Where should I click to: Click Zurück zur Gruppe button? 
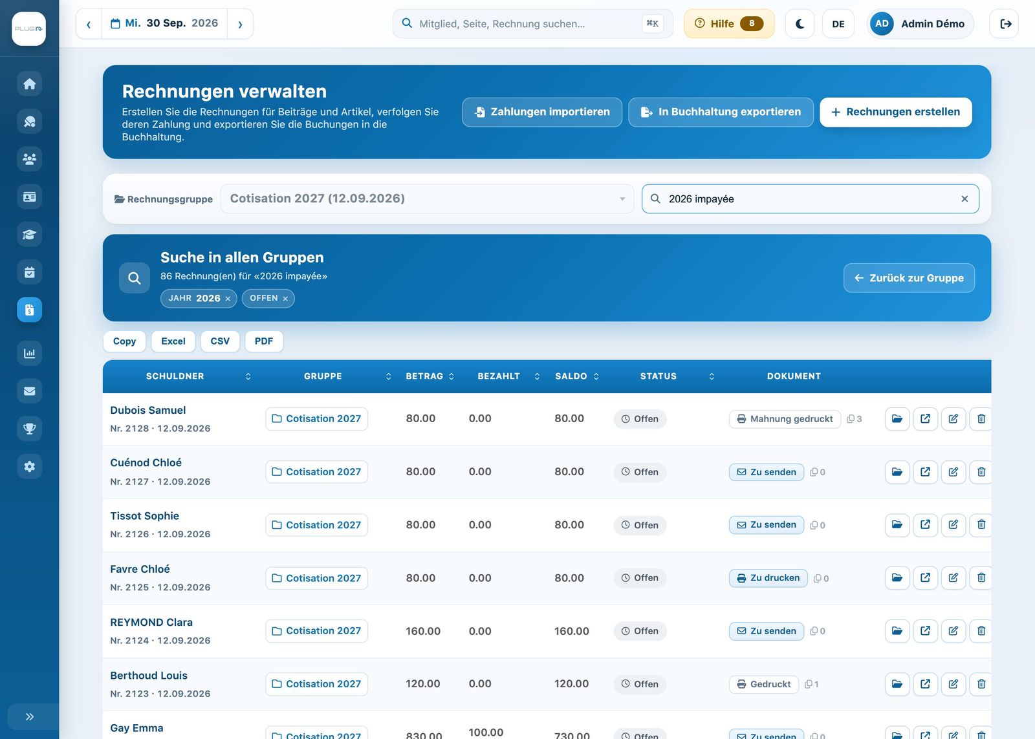click(x=909, y=278)
